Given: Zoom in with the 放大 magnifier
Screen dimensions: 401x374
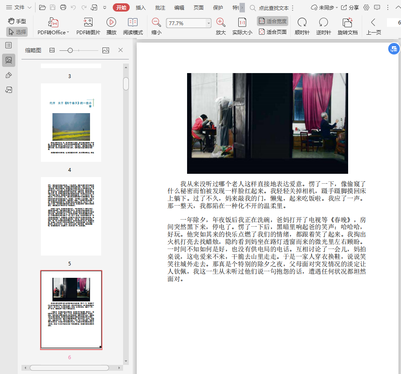Looking at the screenshot, I should coord(221,23).
